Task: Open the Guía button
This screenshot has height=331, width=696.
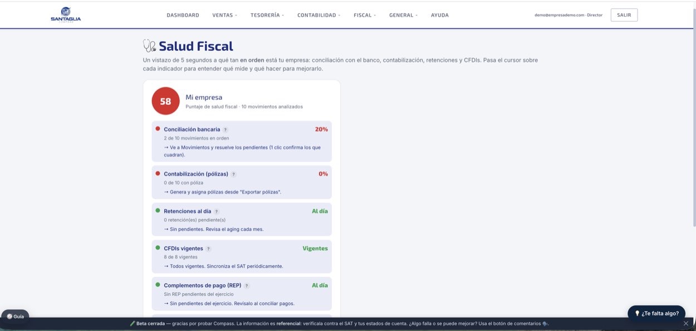Action: (x=15, y=316)
